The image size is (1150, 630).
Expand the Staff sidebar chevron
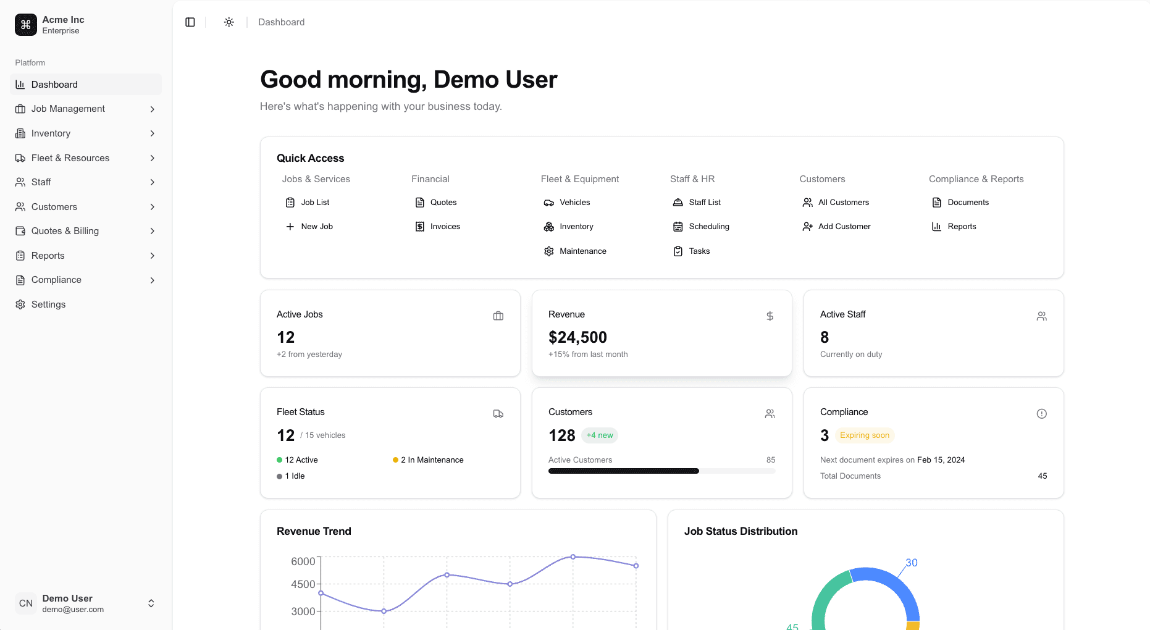pyautogui.click(x=152, y=182)
